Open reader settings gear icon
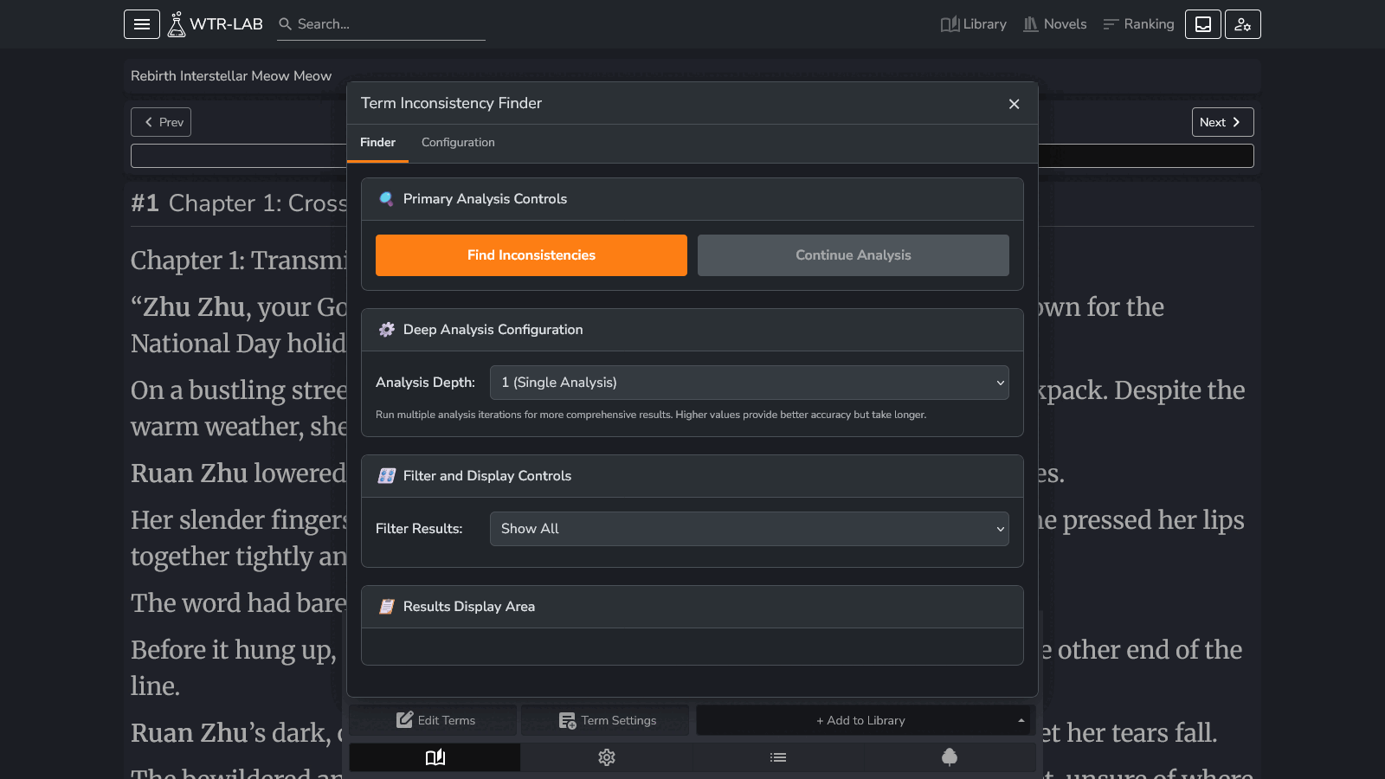Viewport: 1385px width, 779px height. click(607, 757)
